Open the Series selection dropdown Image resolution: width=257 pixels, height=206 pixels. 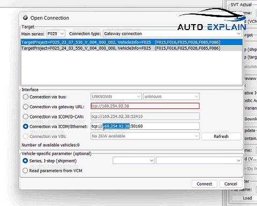[134, 160]
